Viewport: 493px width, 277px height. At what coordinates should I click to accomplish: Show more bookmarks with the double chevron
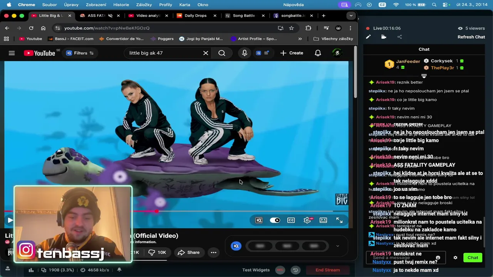point(300,38)
